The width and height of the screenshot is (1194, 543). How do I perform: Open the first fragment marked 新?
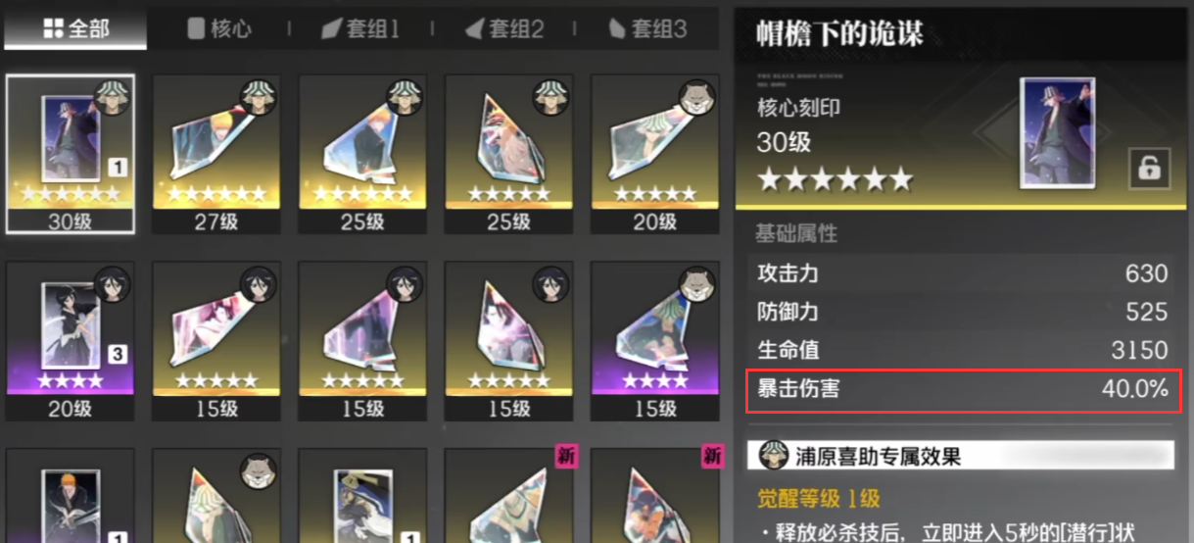508,495
